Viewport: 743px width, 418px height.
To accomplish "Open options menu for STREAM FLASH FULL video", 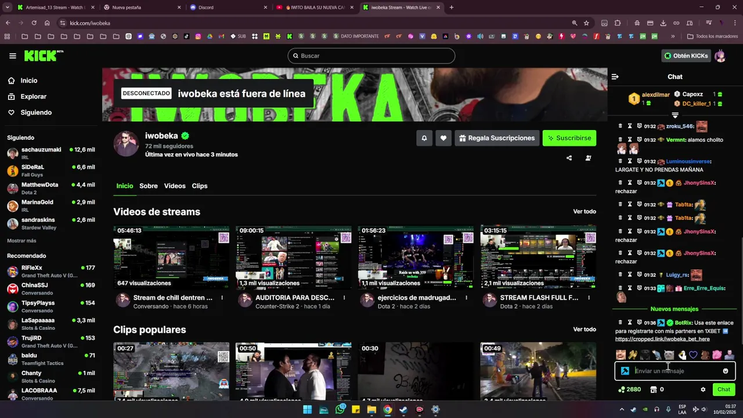I will [x=589, y=298].
